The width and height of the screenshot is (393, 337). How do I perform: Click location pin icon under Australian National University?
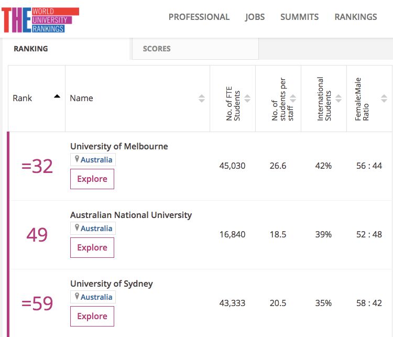point(77,227)
